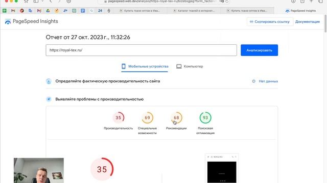Click the chain-link icon in copy link button
This screenshot has height=183, width=327.
251,21
